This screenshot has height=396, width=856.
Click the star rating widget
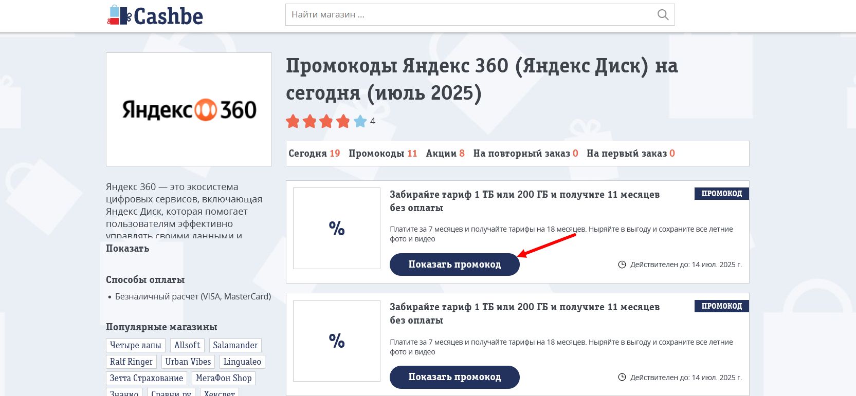point(326,121)
